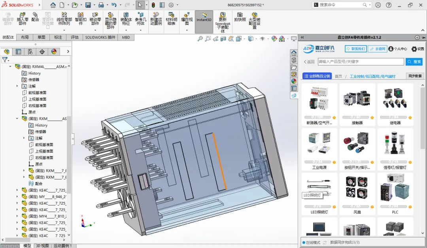Open File Explorer folder icon in task pane strip
Viewport: 427px width, 248px height.
[294, 67]
